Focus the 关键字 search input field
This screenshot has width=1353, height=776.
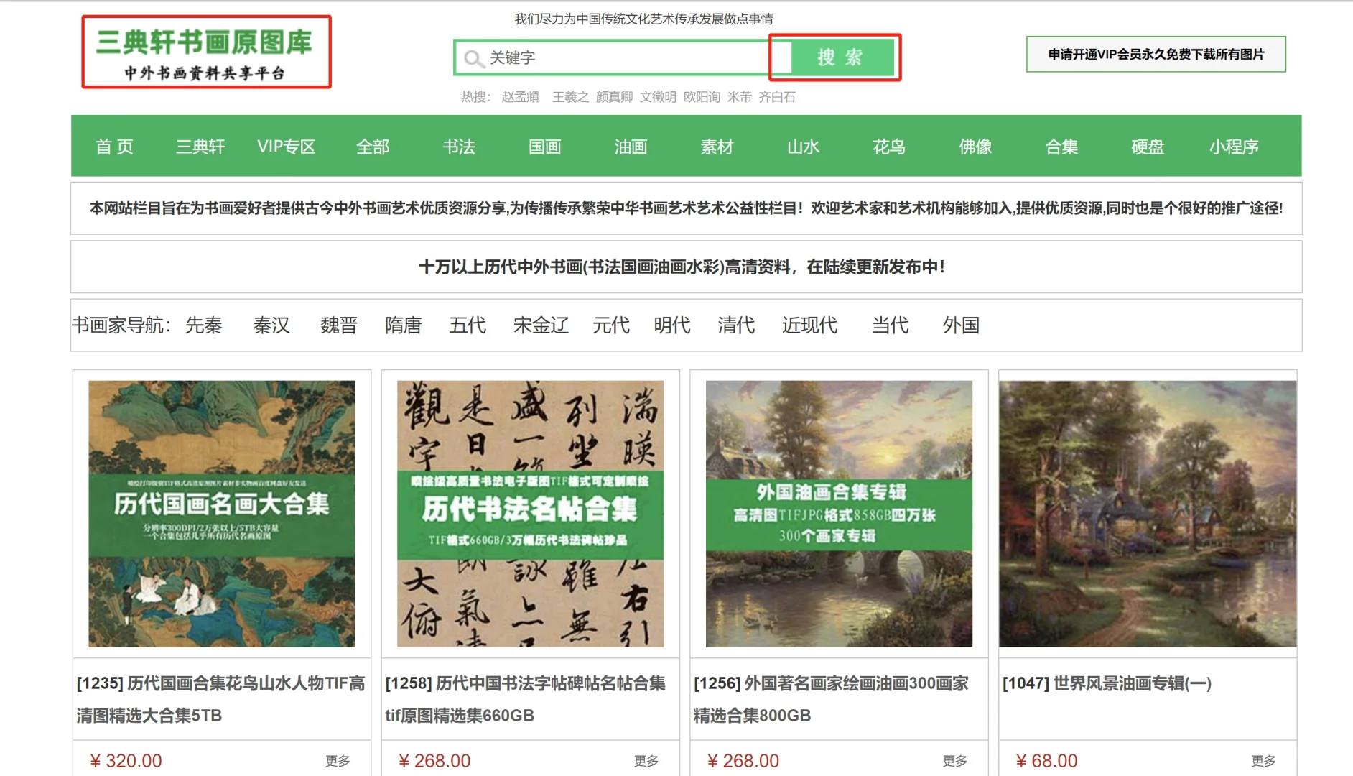[624, 57]
